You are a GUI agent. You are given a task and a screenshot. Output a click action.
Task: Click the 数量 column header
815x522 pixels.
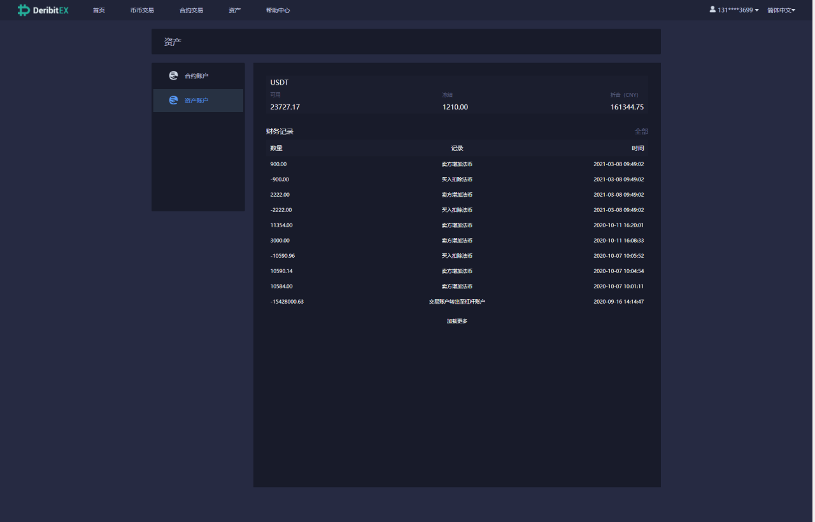click(276, 148)
